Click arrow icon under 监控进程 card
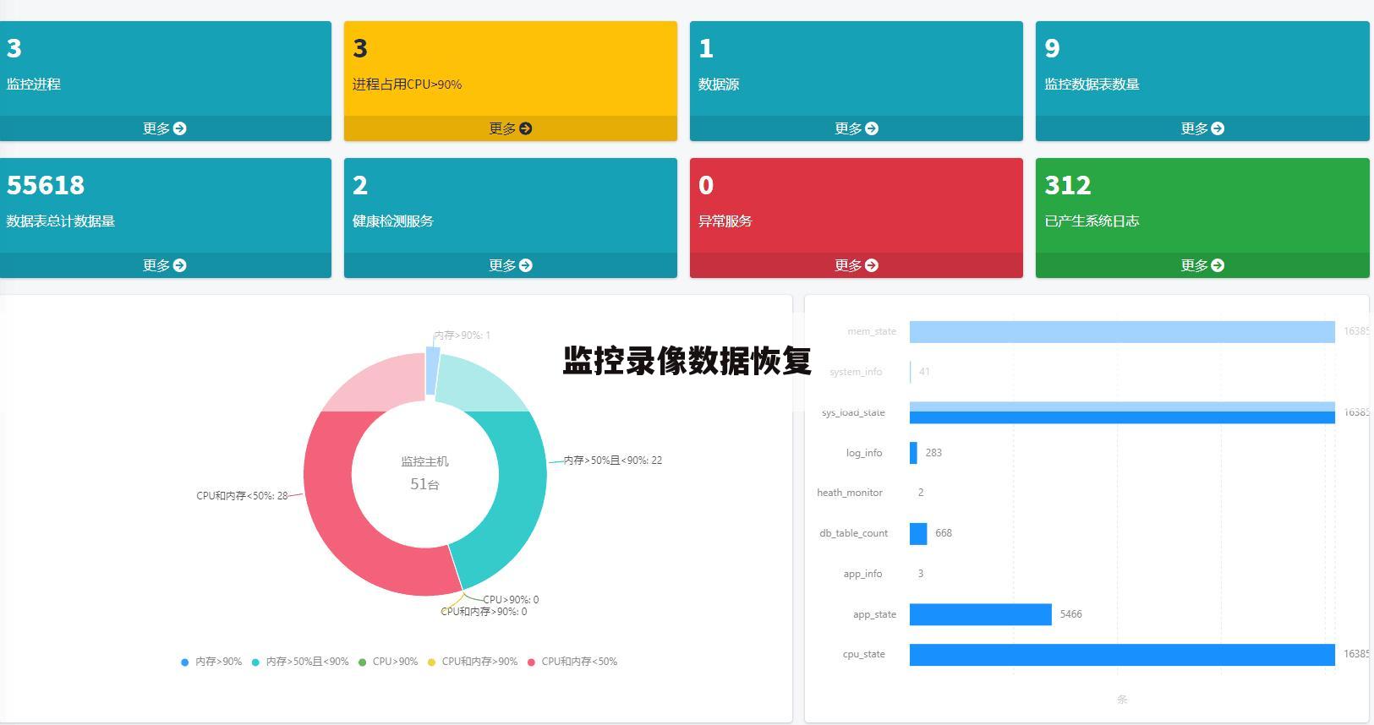The height and width of the screenshot is (725, 1374). coord(179,128)
